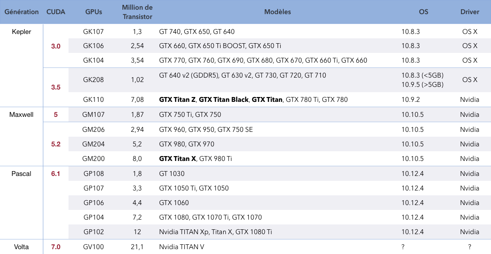Click the Génération column header
This screenshot has height=254, width=491.
coord(21,12)
